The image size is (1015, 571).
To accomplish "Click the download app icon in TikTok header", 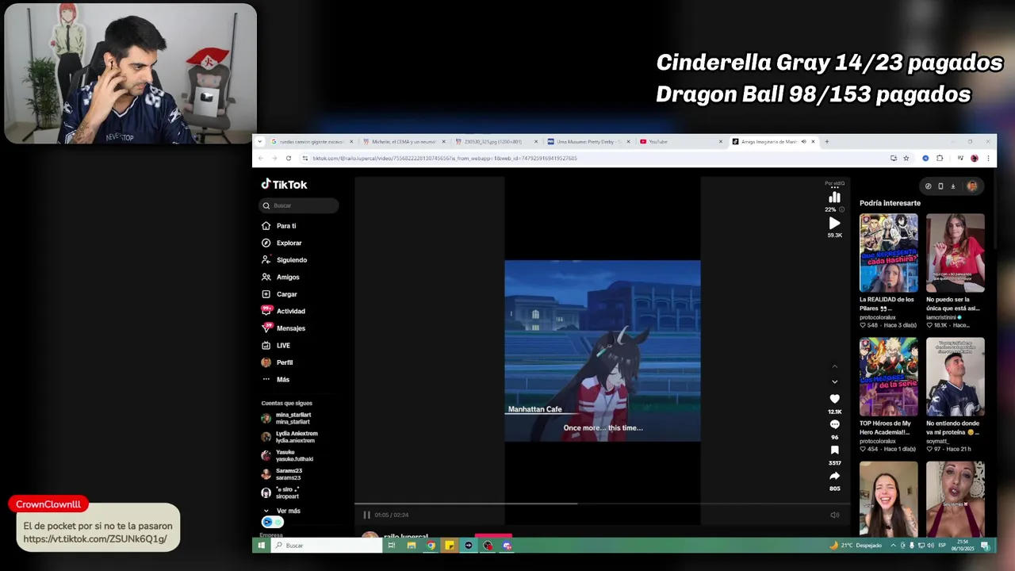I will click(953, 186).
